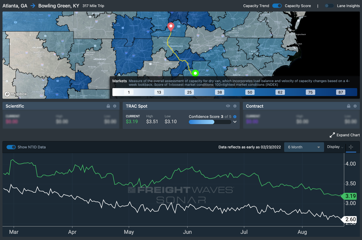Click the 317 Mile Trip text
362x240 pixels.
pyautogui.click(x=94, y=6)
